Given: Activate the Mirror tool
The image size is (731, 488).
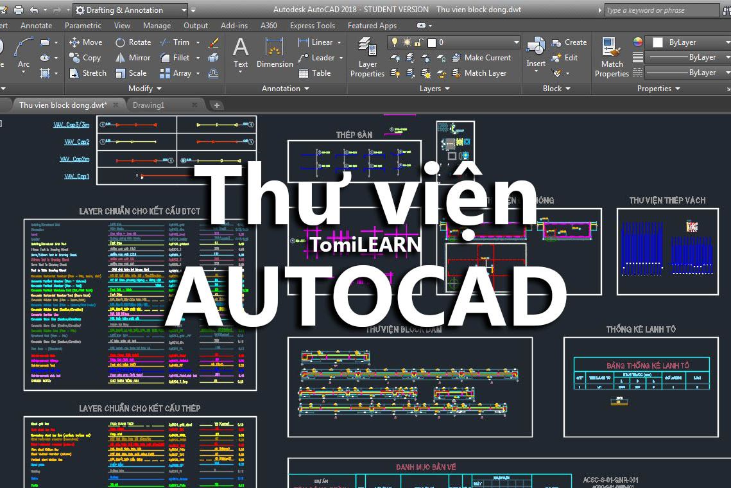Looking at the screenshot, I should 133,58.
